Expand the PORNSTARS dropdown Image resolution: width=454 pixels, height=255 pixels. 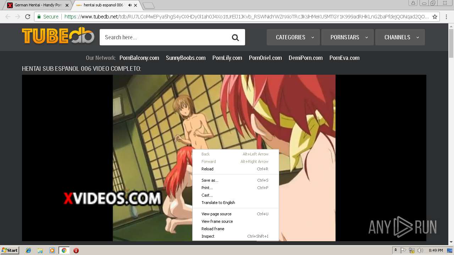(348, 37)
